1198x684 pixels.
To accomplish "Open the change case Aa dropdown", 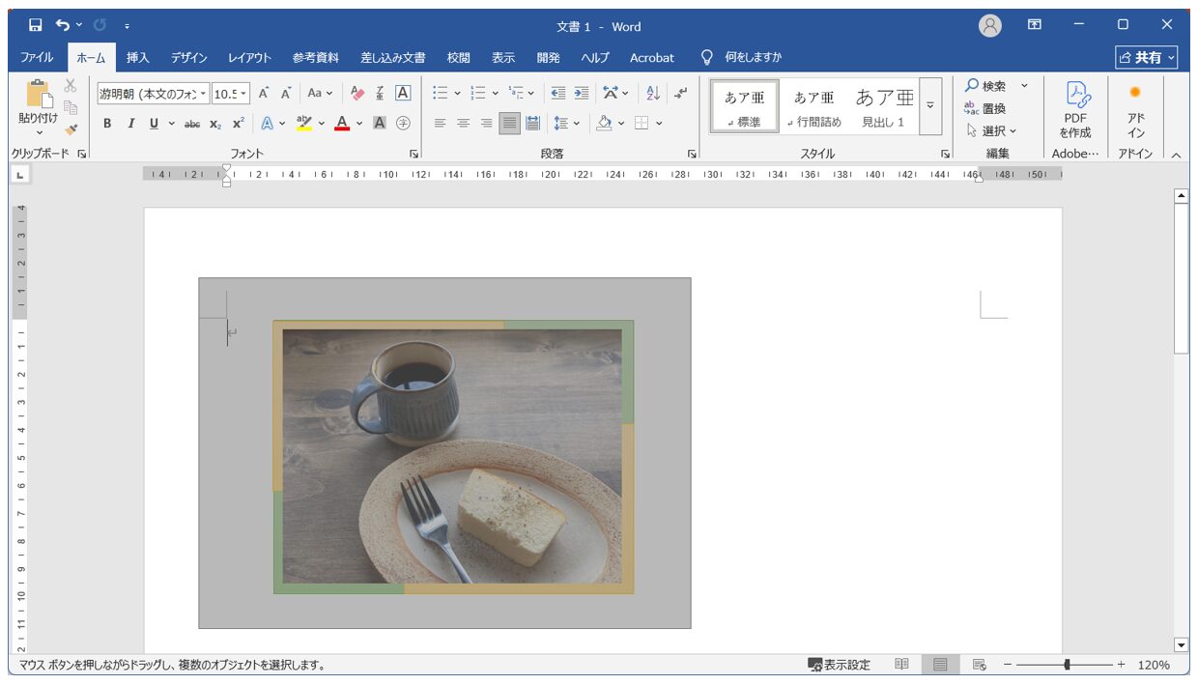I will tap(320, 94).
